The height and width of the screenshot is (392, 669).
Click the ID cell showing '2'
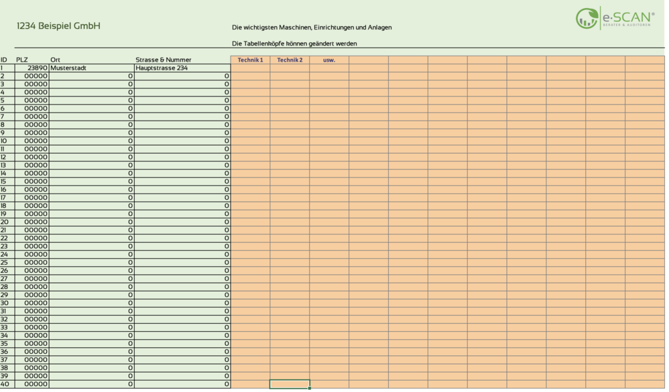pyautogui.click(x=7, y=76)
